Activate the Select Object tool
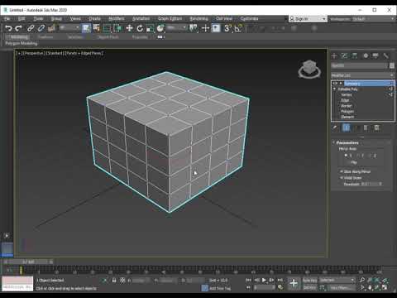This screenshot has height=298, width=397. 86,28
